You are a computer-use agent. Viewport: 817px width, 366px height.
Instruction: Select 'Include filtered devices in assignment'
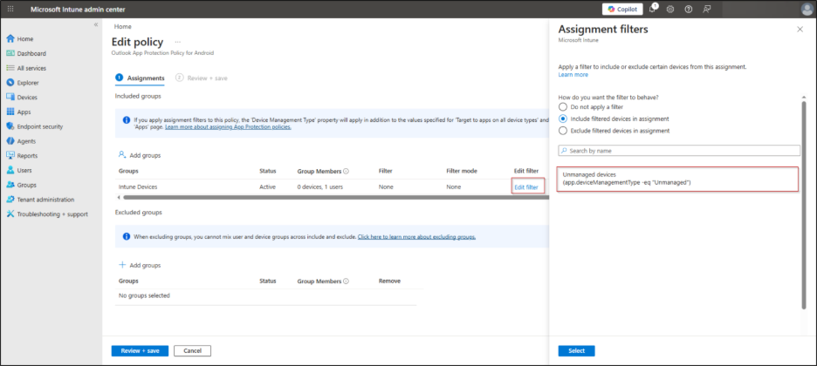tap(563, 119)
